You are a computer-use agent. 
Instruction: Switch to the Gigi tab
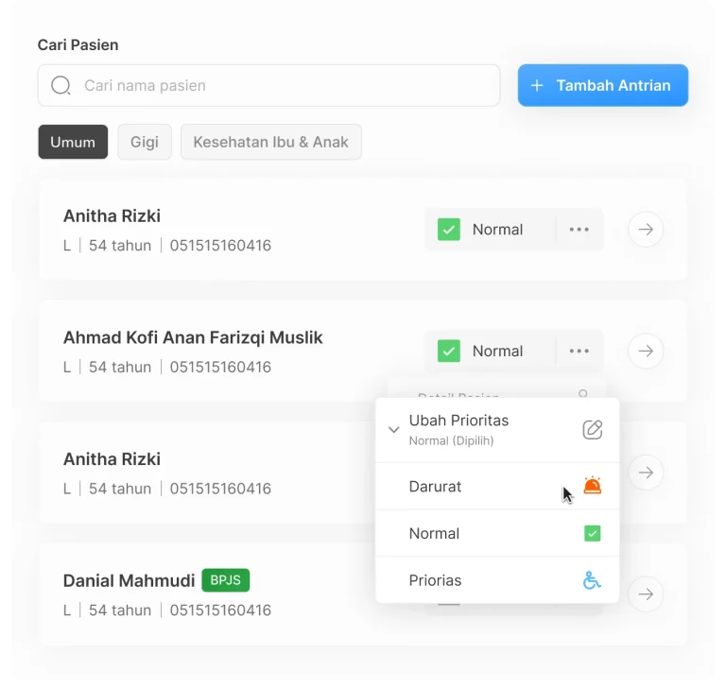click(x=145, y=142)
